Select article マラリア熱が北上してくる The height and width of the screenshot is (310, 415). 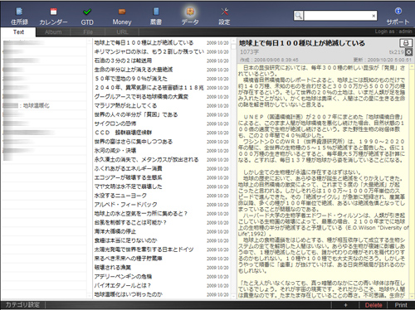click(x=162, y=105)
